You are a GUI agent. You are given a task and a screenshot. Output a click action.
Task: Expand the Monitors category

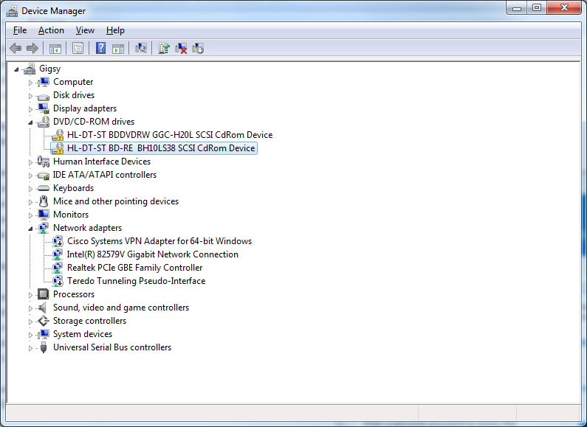[x=31, y=215]
